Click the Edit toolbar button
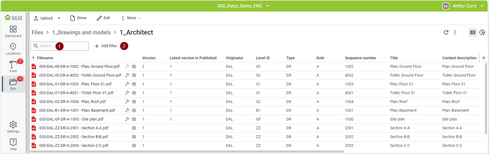This screenshot has width=489, height=154. coord(103,18)
